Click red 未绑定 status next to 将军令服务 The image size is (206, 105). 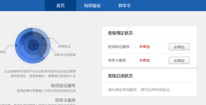click(x=144, y=61)
